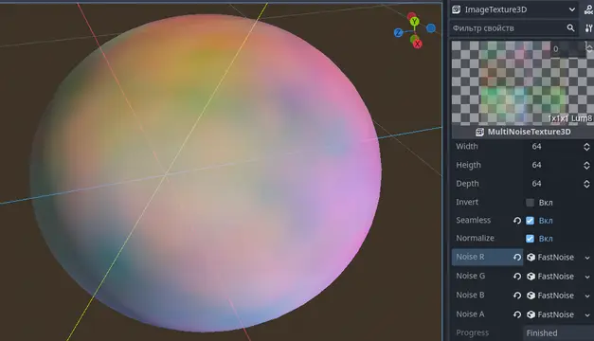Open the Noise G FastNoise resource
This screenshot has width=594, height=341.
tap(550, 277)
